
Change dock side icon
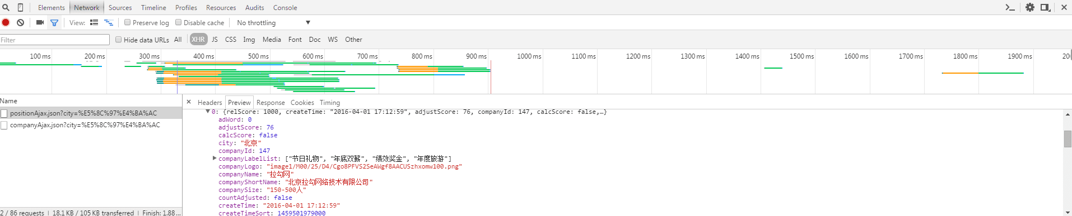tap(1045, 7)
